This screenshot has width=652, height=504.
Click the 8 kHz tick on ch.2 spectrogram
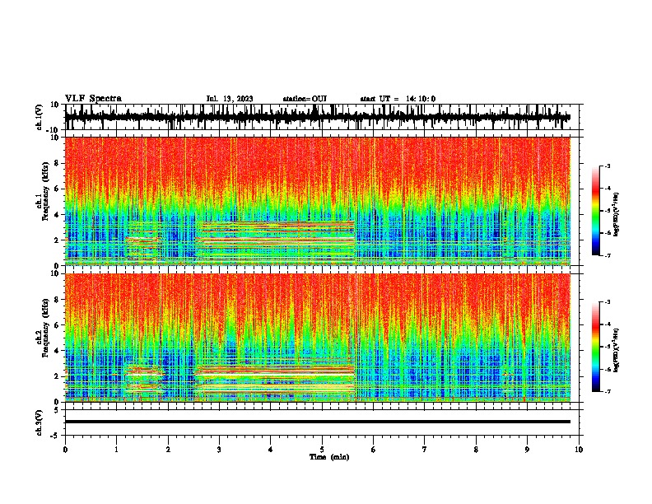57,300
